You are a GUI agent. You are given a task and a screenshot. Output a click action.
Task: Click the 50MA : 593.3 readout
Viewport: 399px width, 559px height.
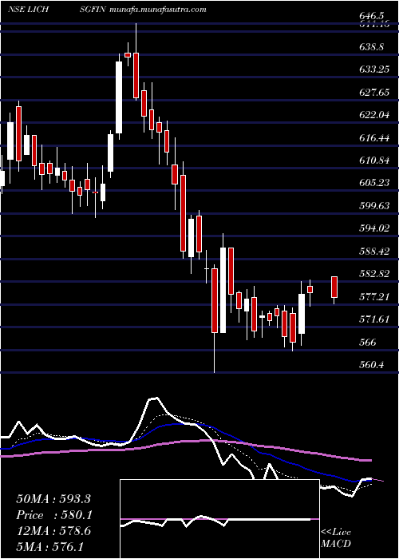(54, 499)
